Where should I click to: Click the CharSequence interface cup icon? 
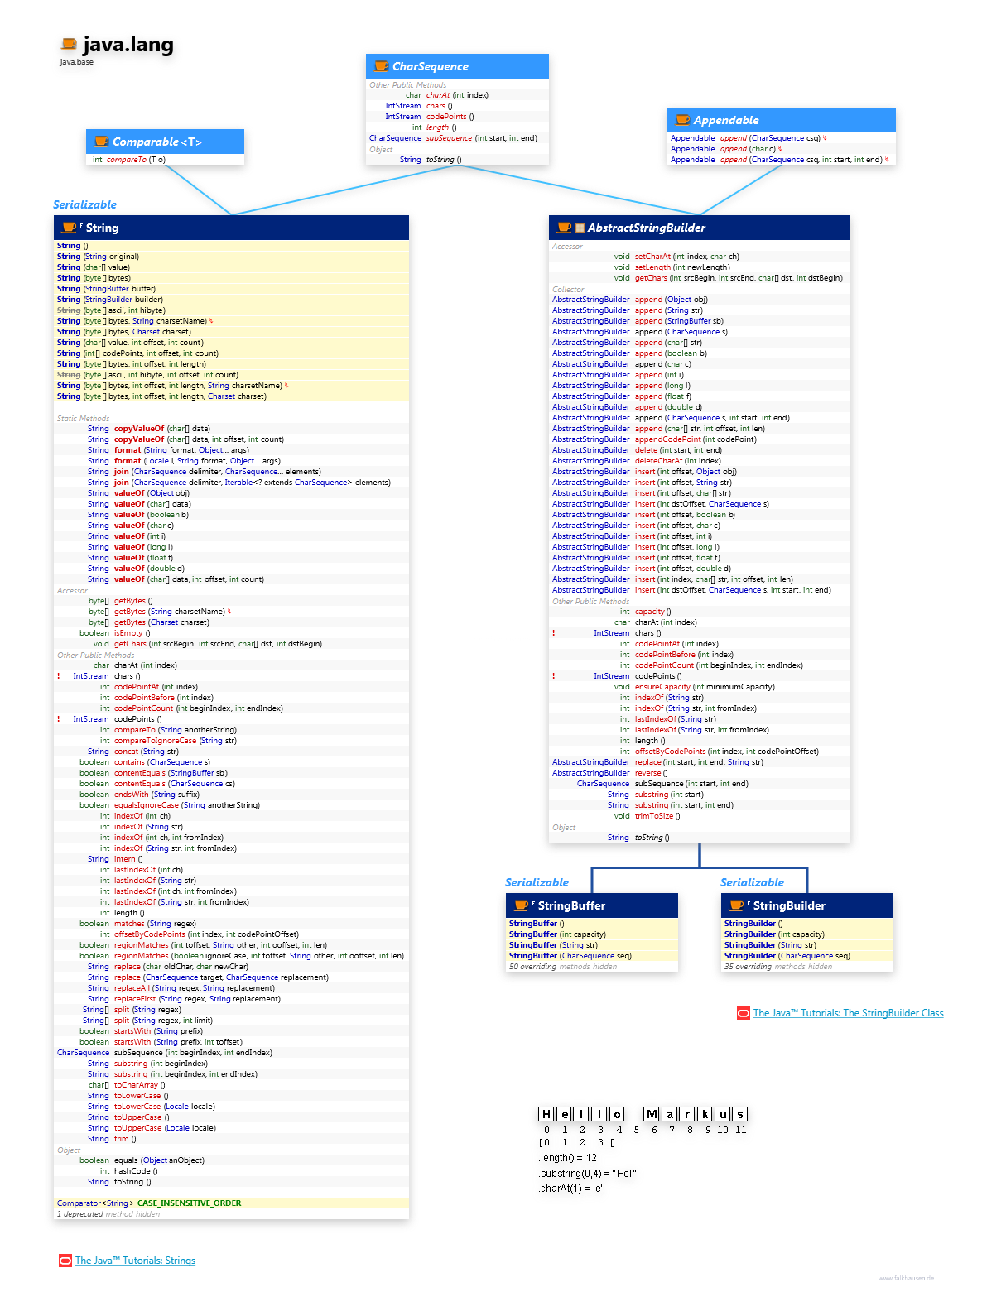coord(381,66)
